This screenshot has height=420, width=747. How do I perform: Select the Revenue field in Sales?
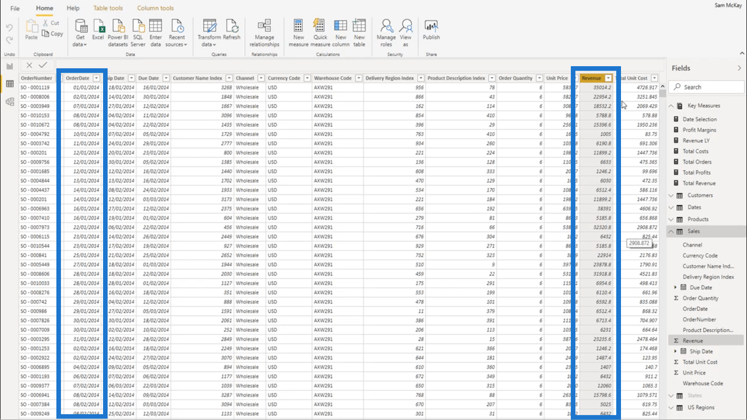692,341
